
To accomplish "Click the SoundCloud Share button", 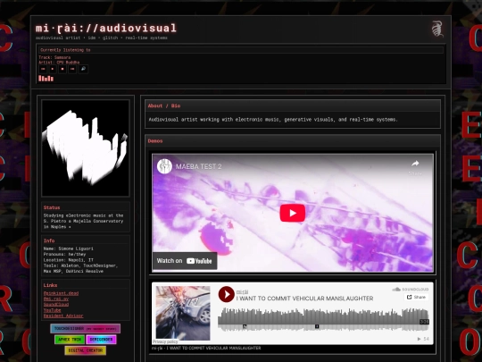I will pyautogui.click(x=416, y=297).
